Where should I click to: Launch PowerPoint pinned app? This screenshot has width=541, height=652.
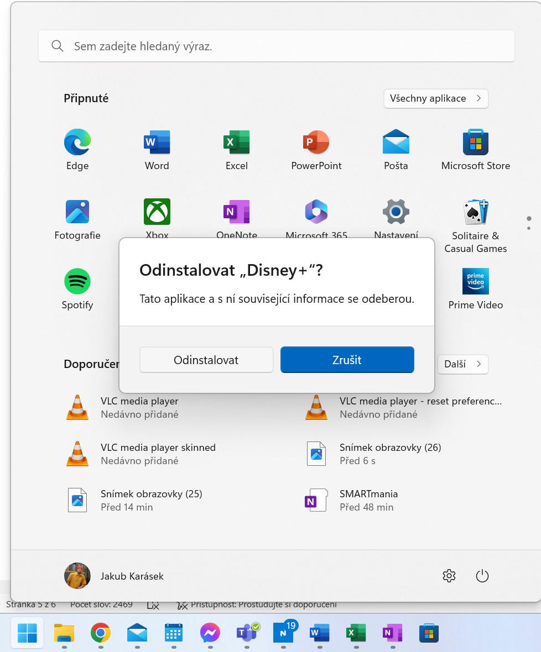(x=316, y=150)
